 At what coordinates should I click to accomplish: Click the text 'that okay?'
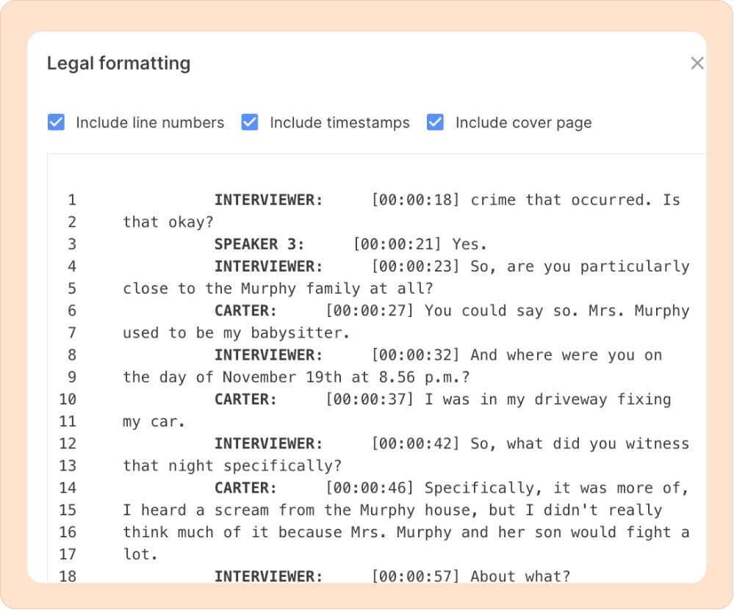tap(168, 222)
